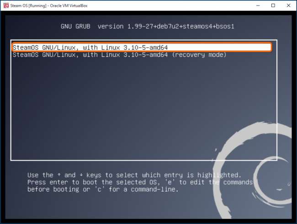Click the 'before booting or c' instruction line
This screenshot has height=224, width=297.
[x=103, y=189]
